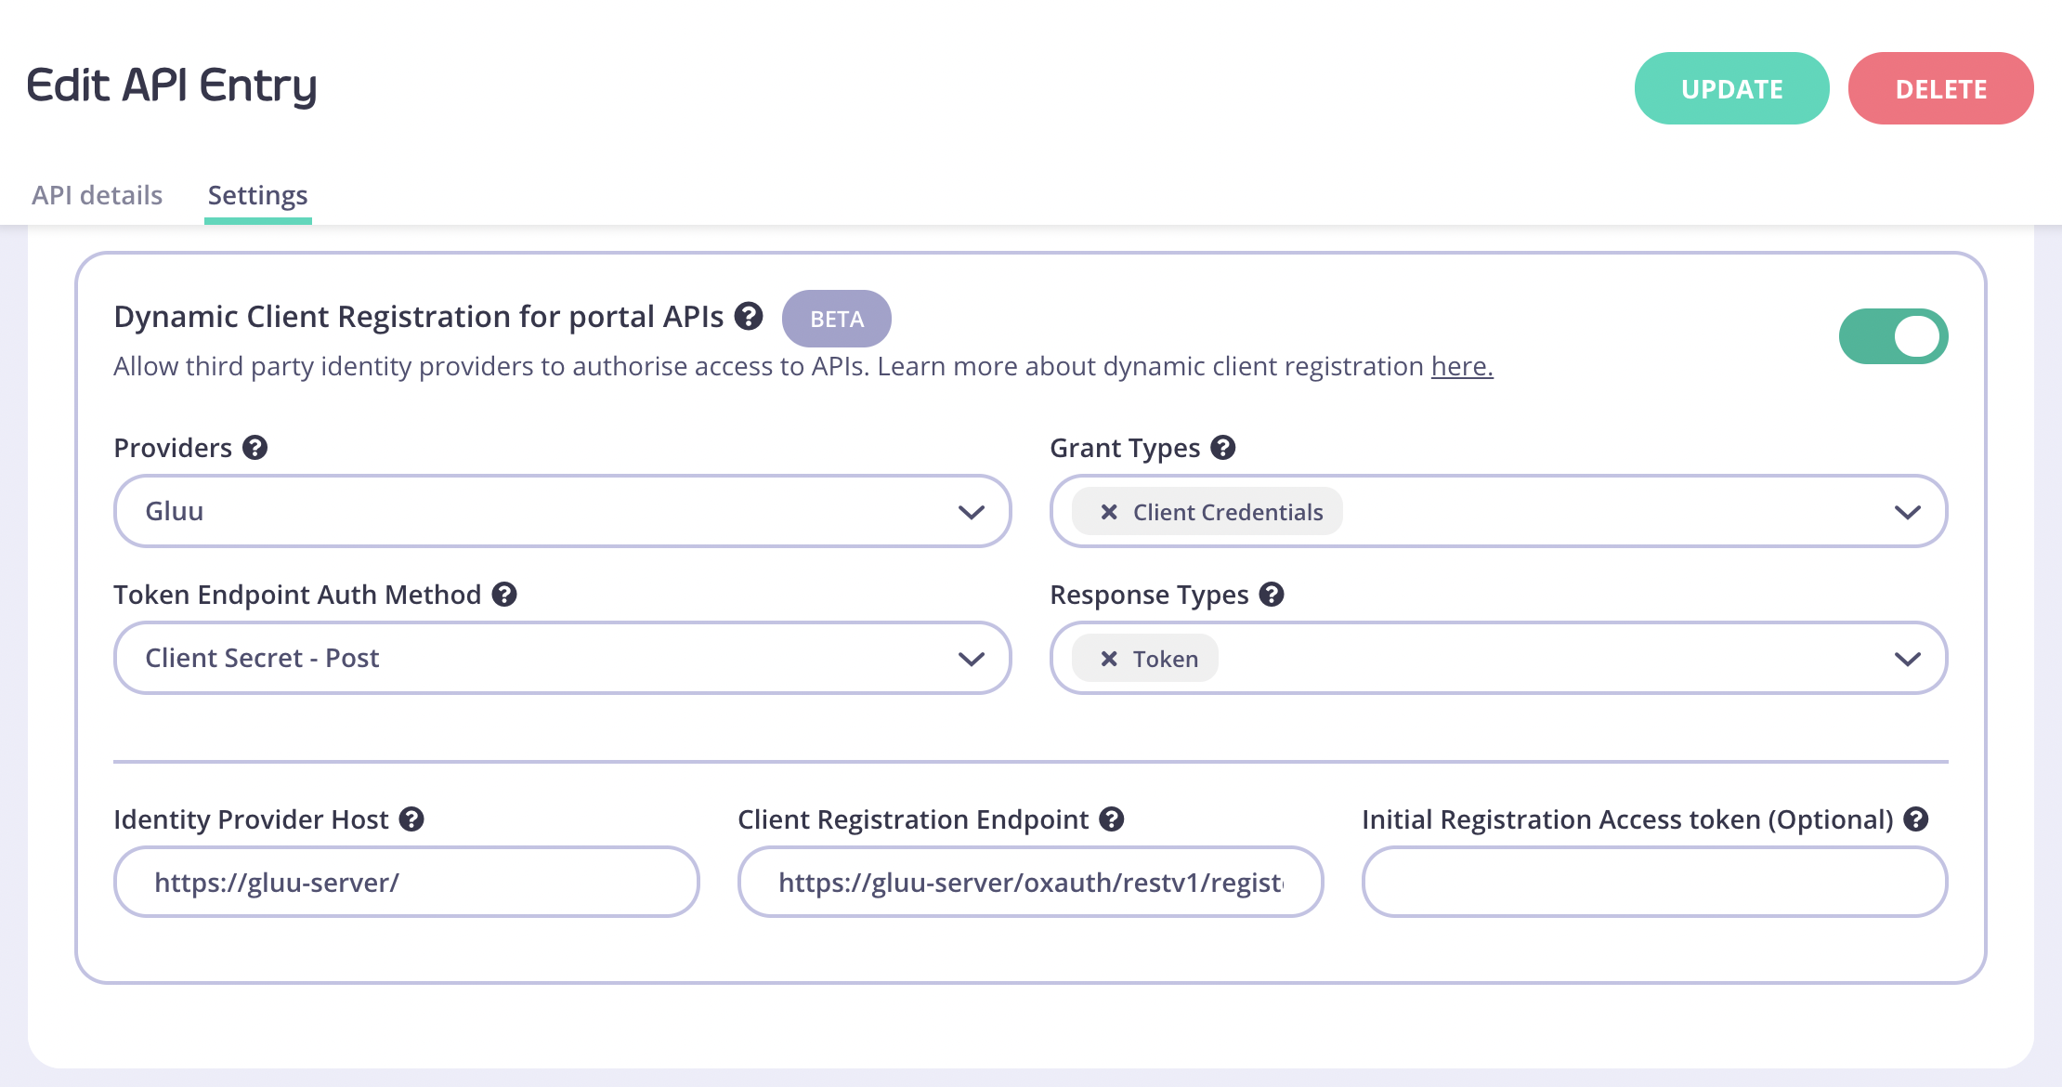The height and width of the screenshot is (1087, 2062).
Task: Click the red DELETE button
Action: coord(1941,88)
